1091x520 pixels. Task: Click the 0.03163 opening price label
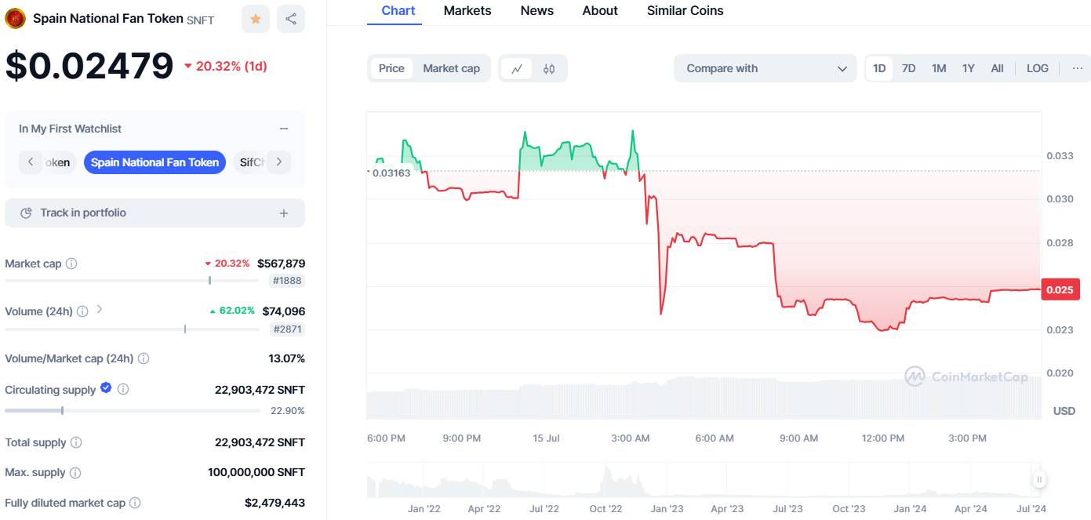pos(390,173)
